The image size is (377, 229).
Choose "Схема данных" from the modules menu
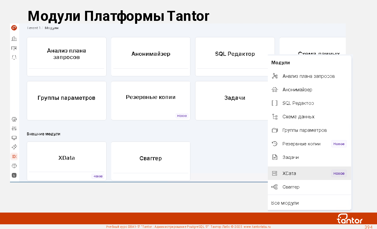pos(298,117)
